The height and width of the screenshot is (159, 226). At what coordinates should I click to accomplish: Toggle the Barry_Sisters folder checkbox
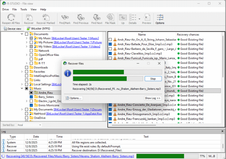[x=31, y=97]
